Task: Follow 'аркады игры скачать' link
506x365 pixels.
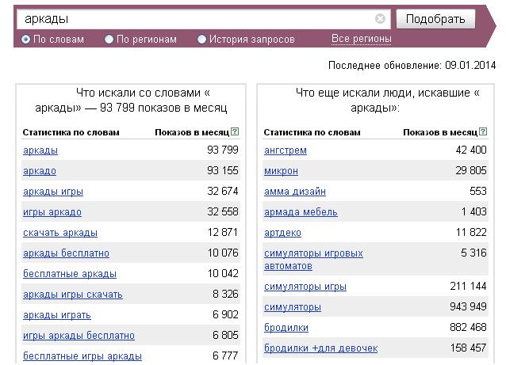Action: (x=73, y=295)
